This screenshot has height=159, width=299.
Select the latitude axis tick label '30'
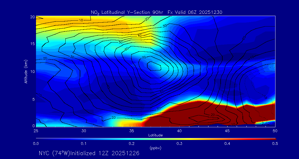click(x=84, y=131)
